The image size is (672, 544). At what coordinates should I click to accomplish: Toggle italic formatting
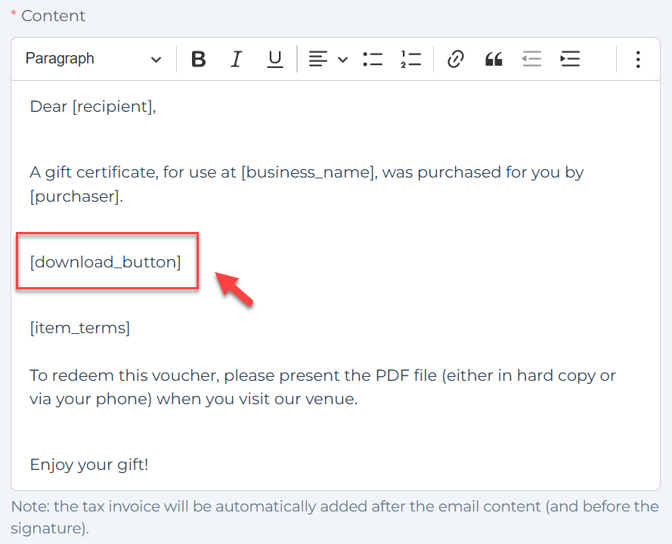236,59
